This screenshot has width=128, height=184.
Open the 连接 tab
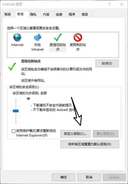pyautogui.click(x=59, y=14)
